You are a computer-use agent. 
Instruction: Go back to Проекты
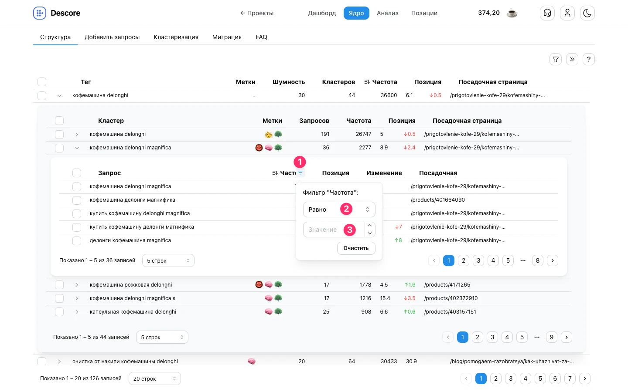pos(257,13)
